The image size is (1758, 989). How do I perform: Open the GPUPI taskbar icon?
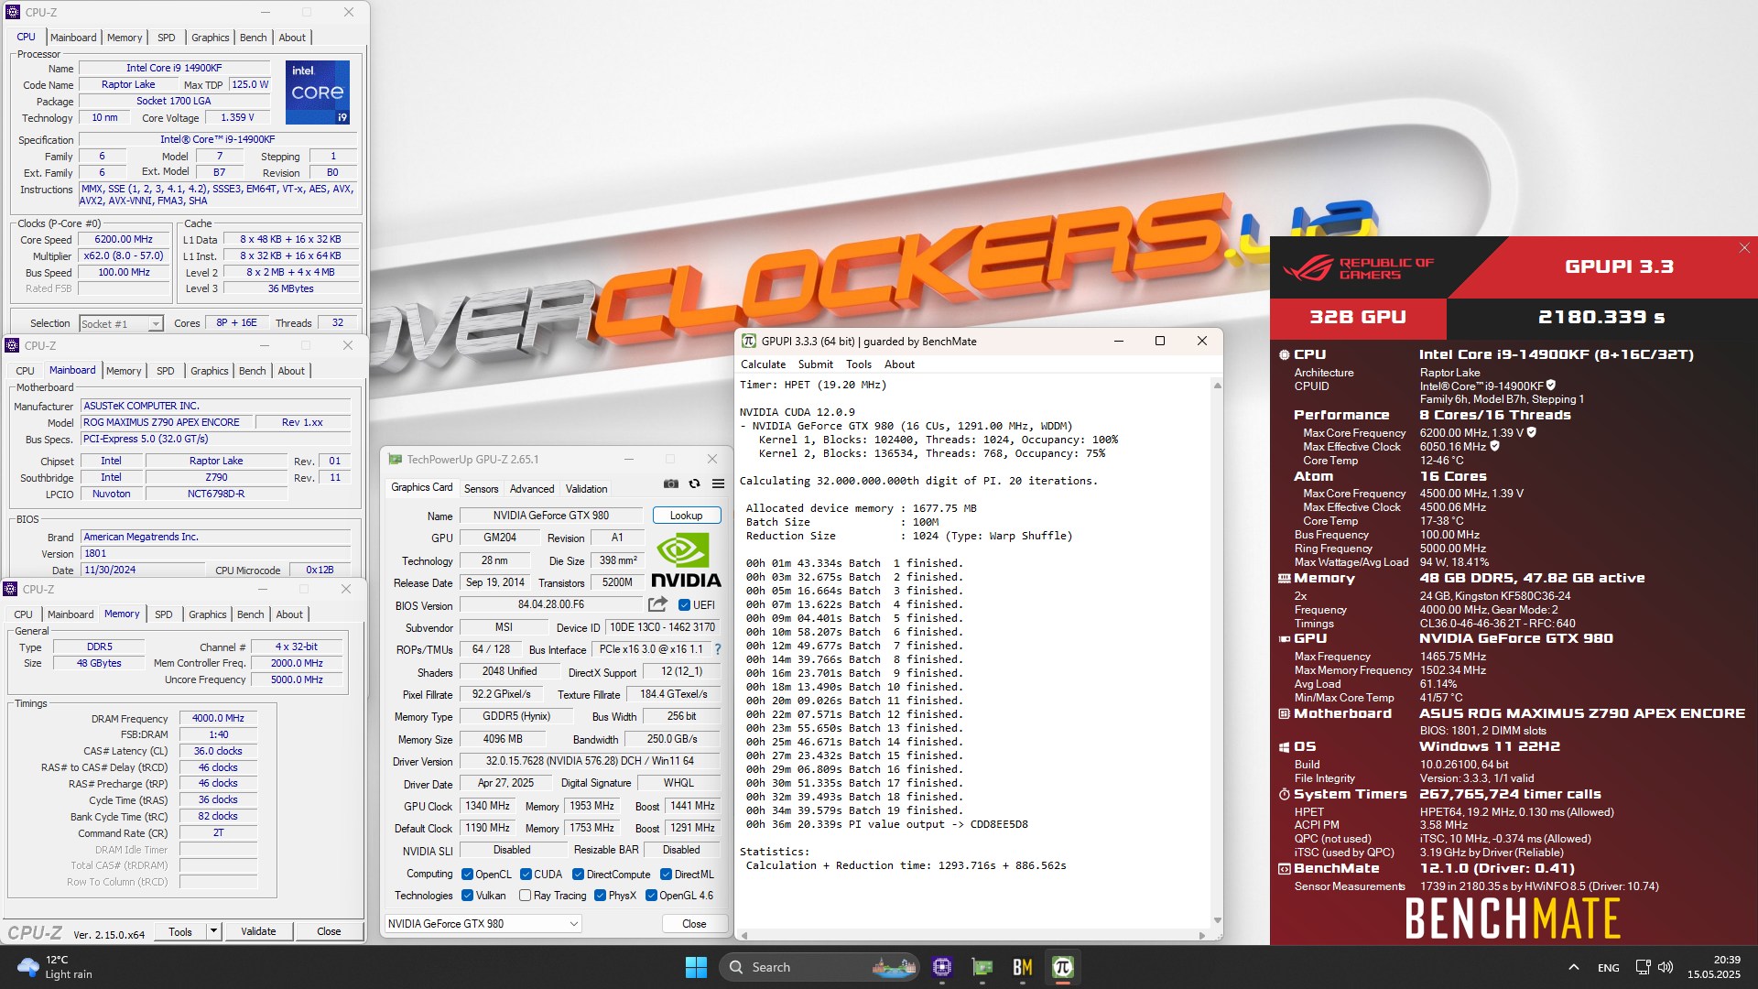point(1063,967)
